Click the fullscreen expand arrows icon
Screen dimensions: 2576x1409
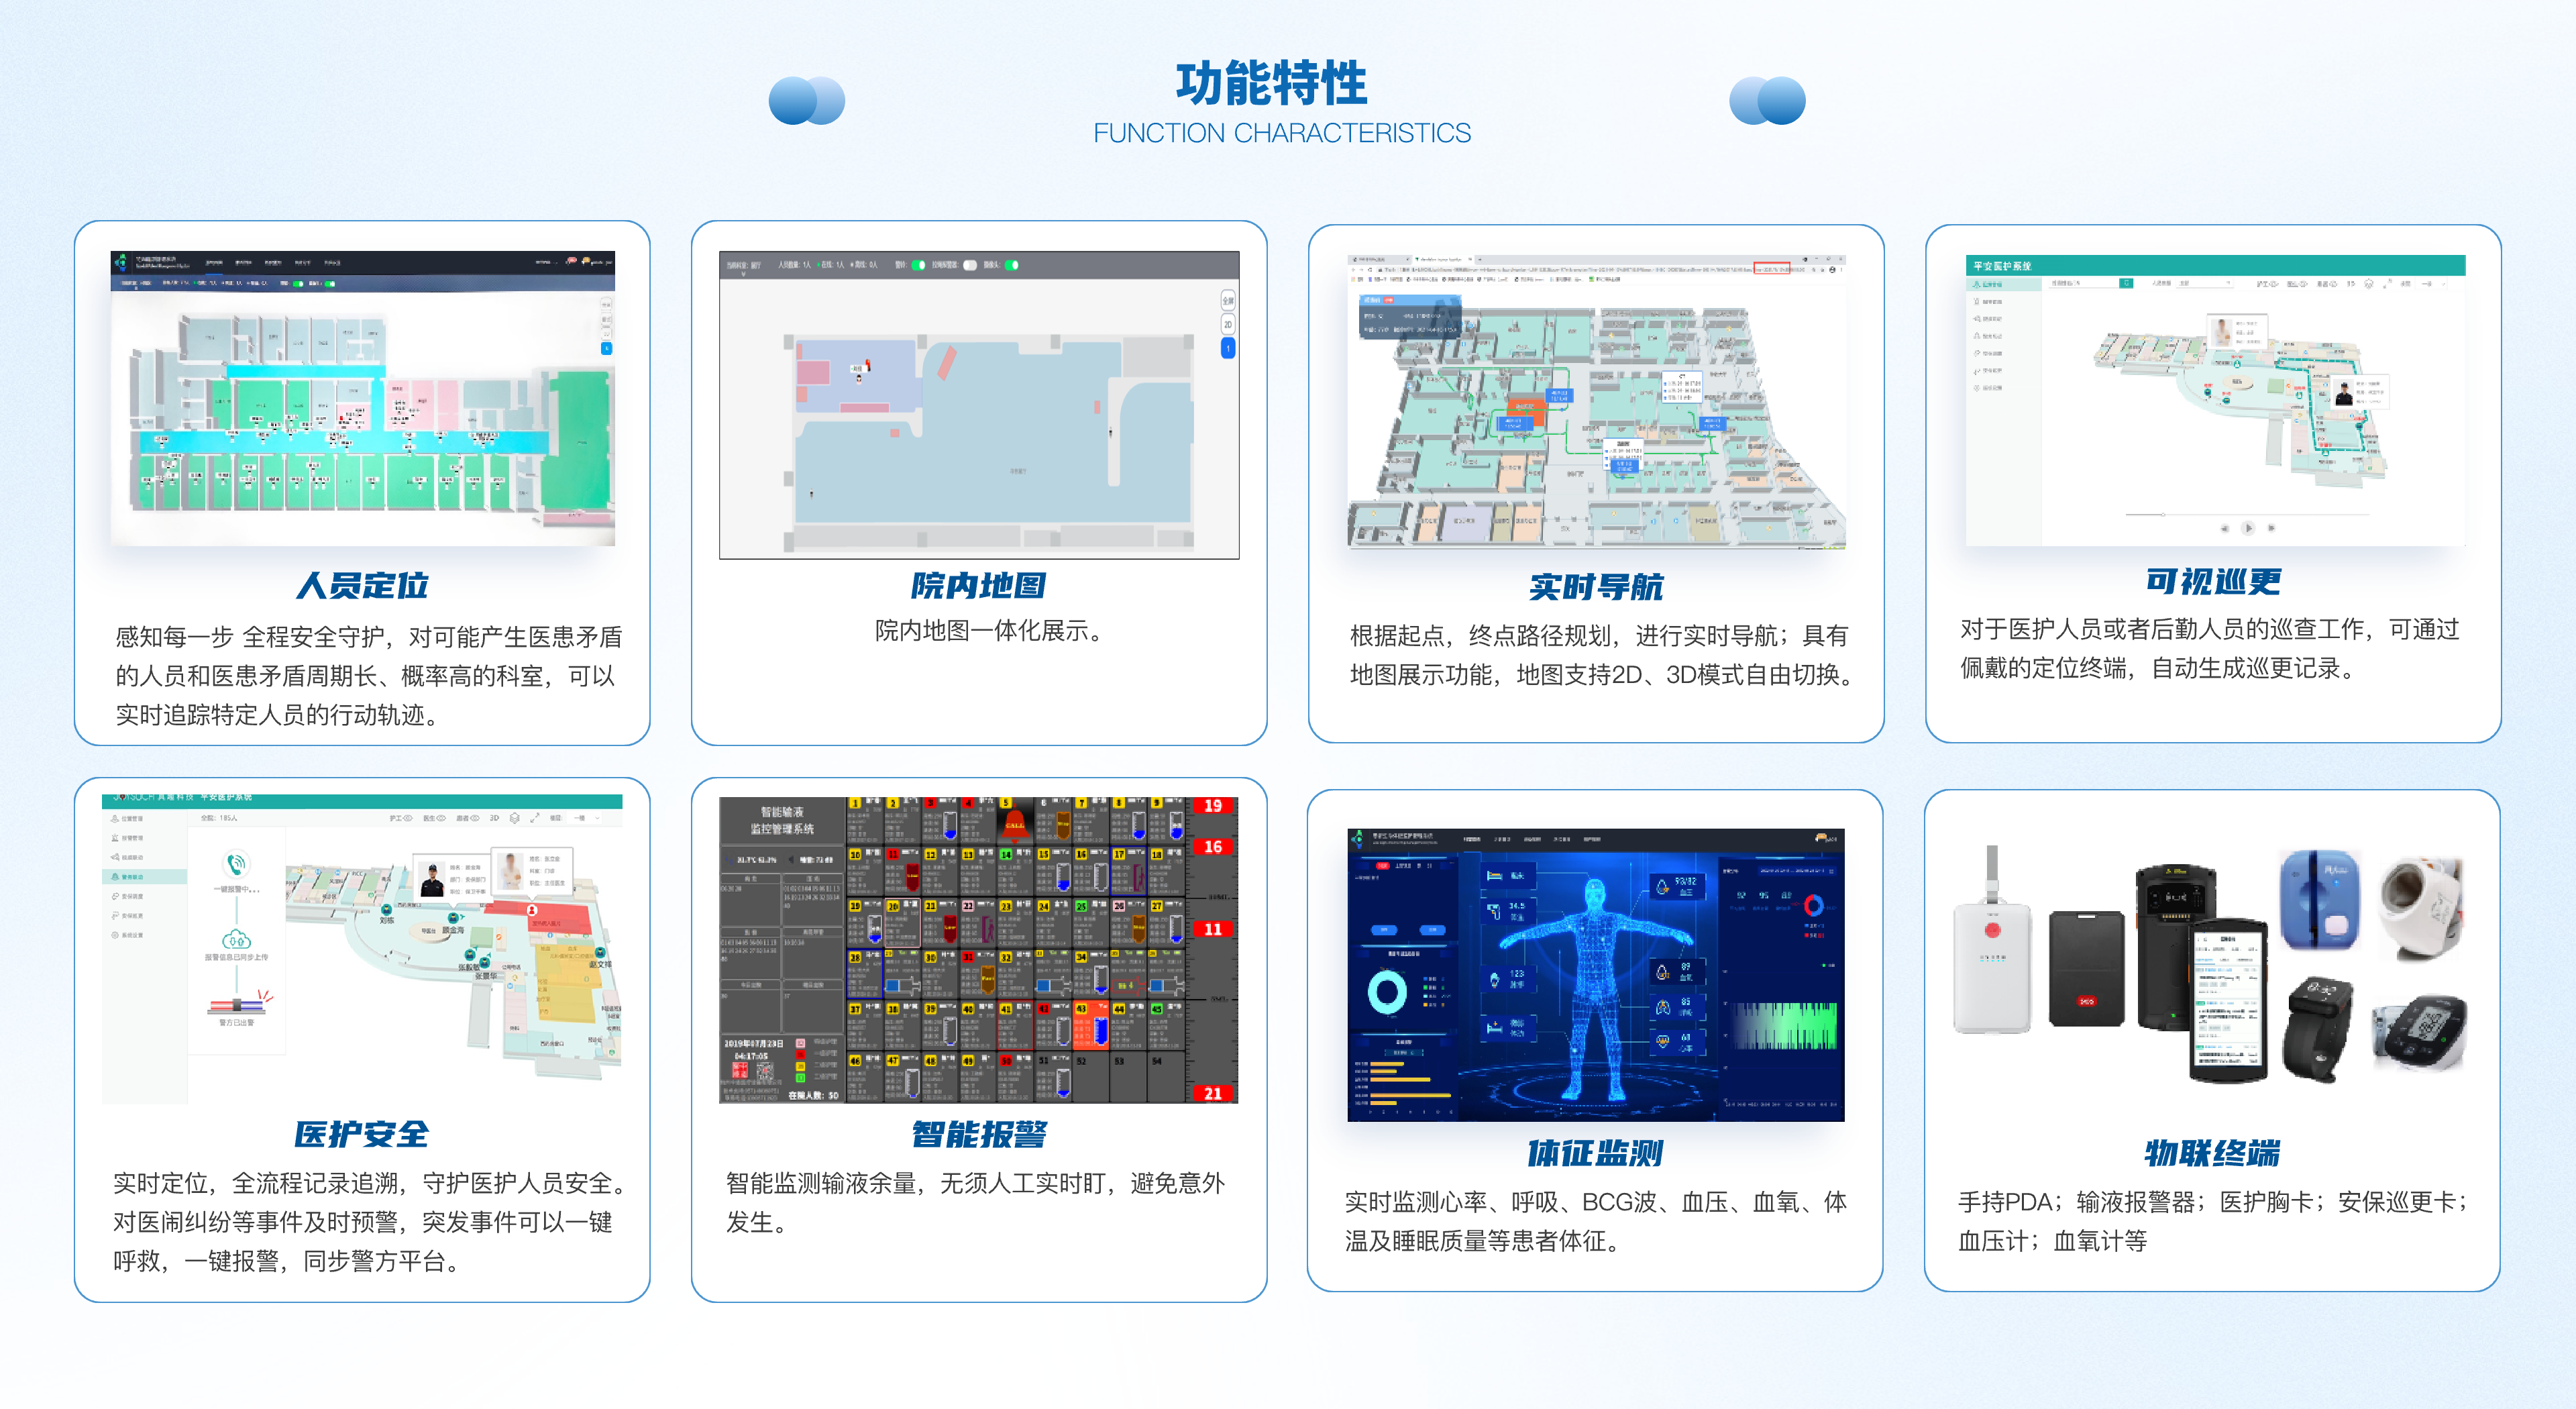click(536, 818)
